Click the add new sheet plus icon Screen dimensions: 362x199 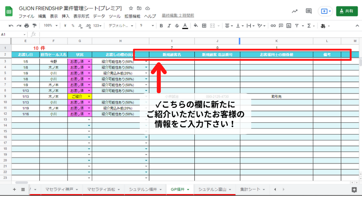[14, 189]
